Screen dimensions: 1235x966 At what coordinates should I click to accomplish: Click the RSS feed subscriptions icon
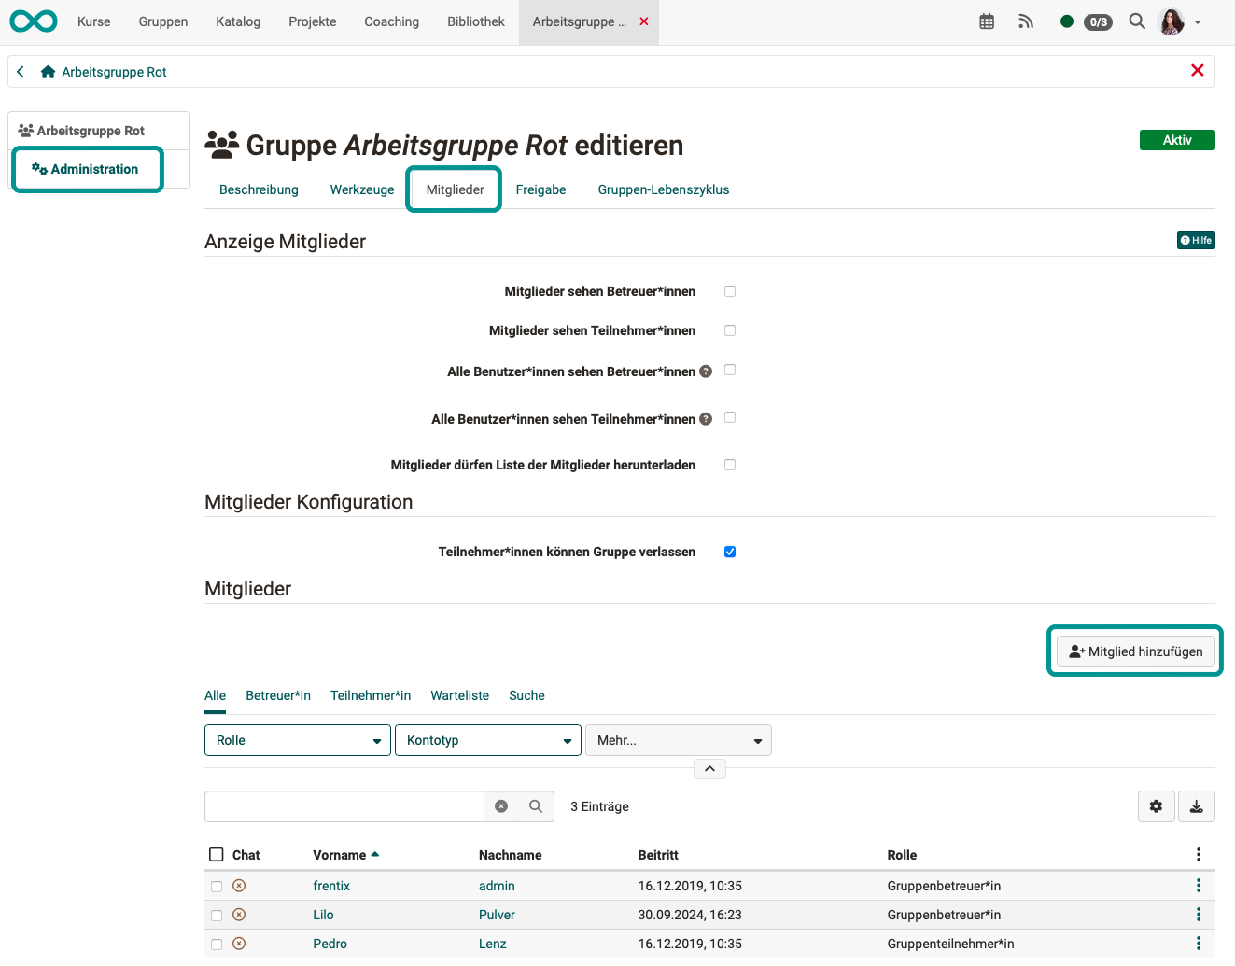coord(1026,21)
